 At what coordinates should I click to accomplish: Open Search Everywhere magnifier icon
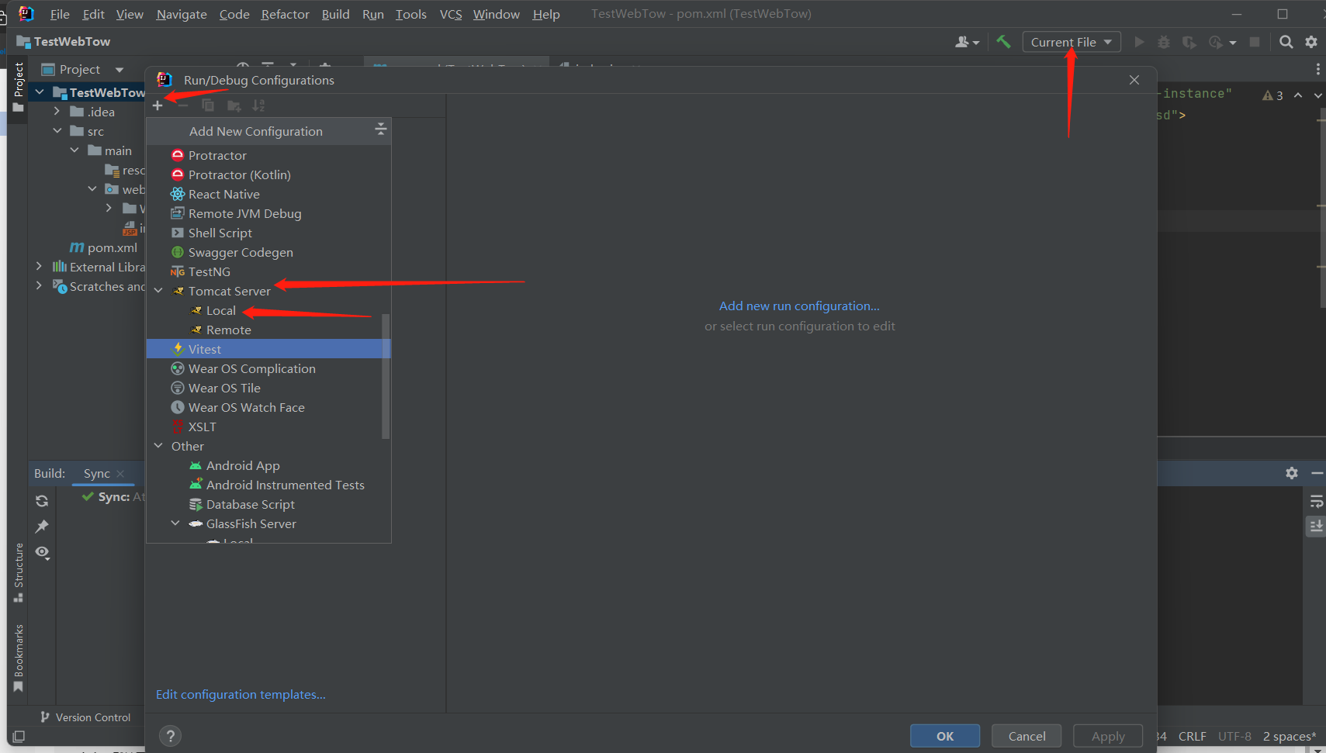(1286, 42)
